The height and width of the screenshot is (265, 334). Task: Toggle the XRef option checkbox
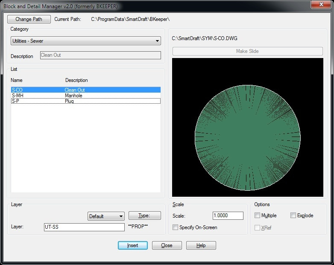point(257,228)
